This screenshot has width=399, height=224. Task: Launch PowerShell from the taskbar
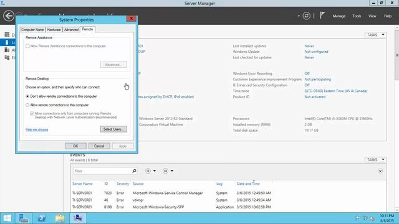tap(42, 218)
